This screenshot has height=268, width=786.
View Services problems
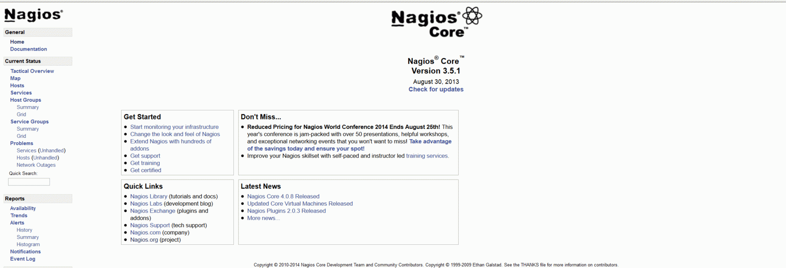click(x=26, y=151)
